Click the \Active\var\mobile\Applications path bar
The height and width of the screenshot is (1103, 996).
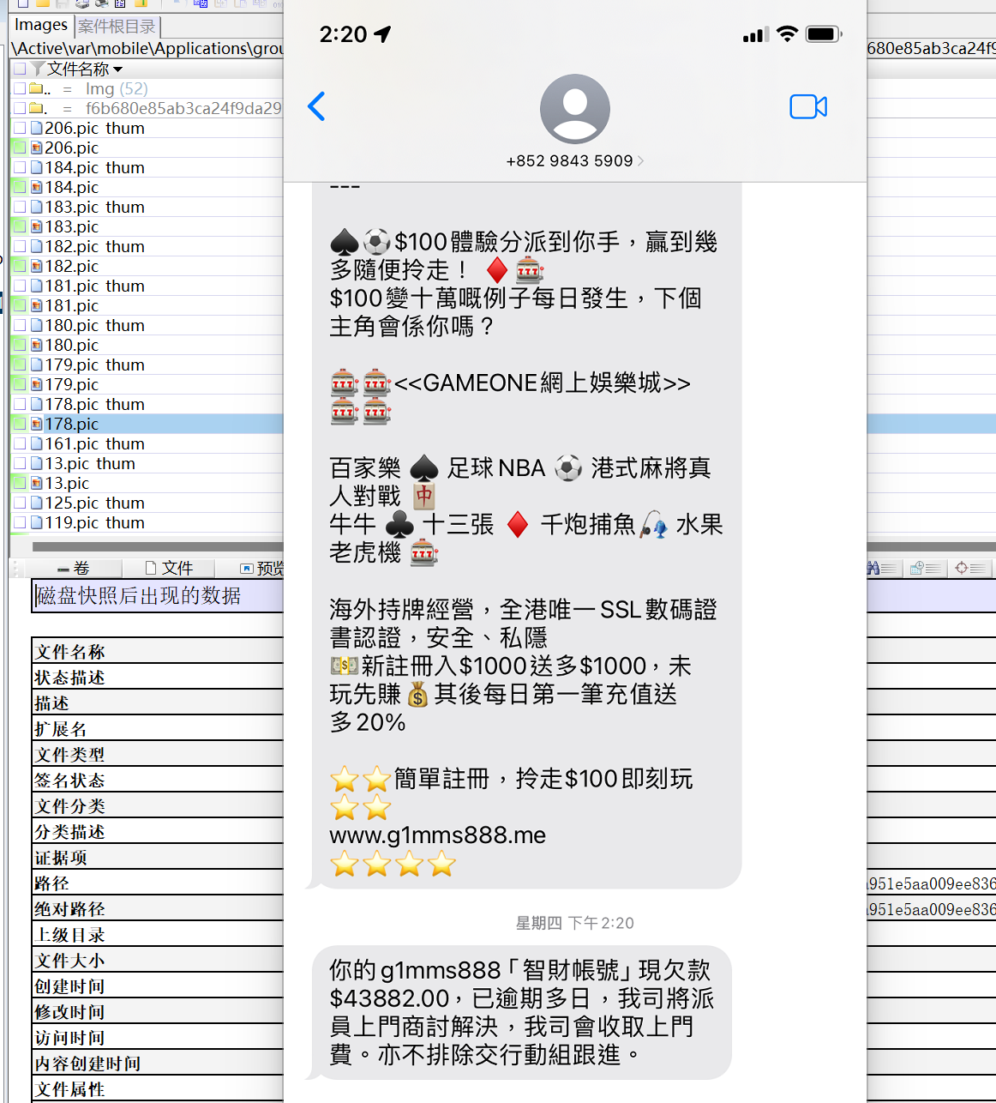(x=147, y=48)
